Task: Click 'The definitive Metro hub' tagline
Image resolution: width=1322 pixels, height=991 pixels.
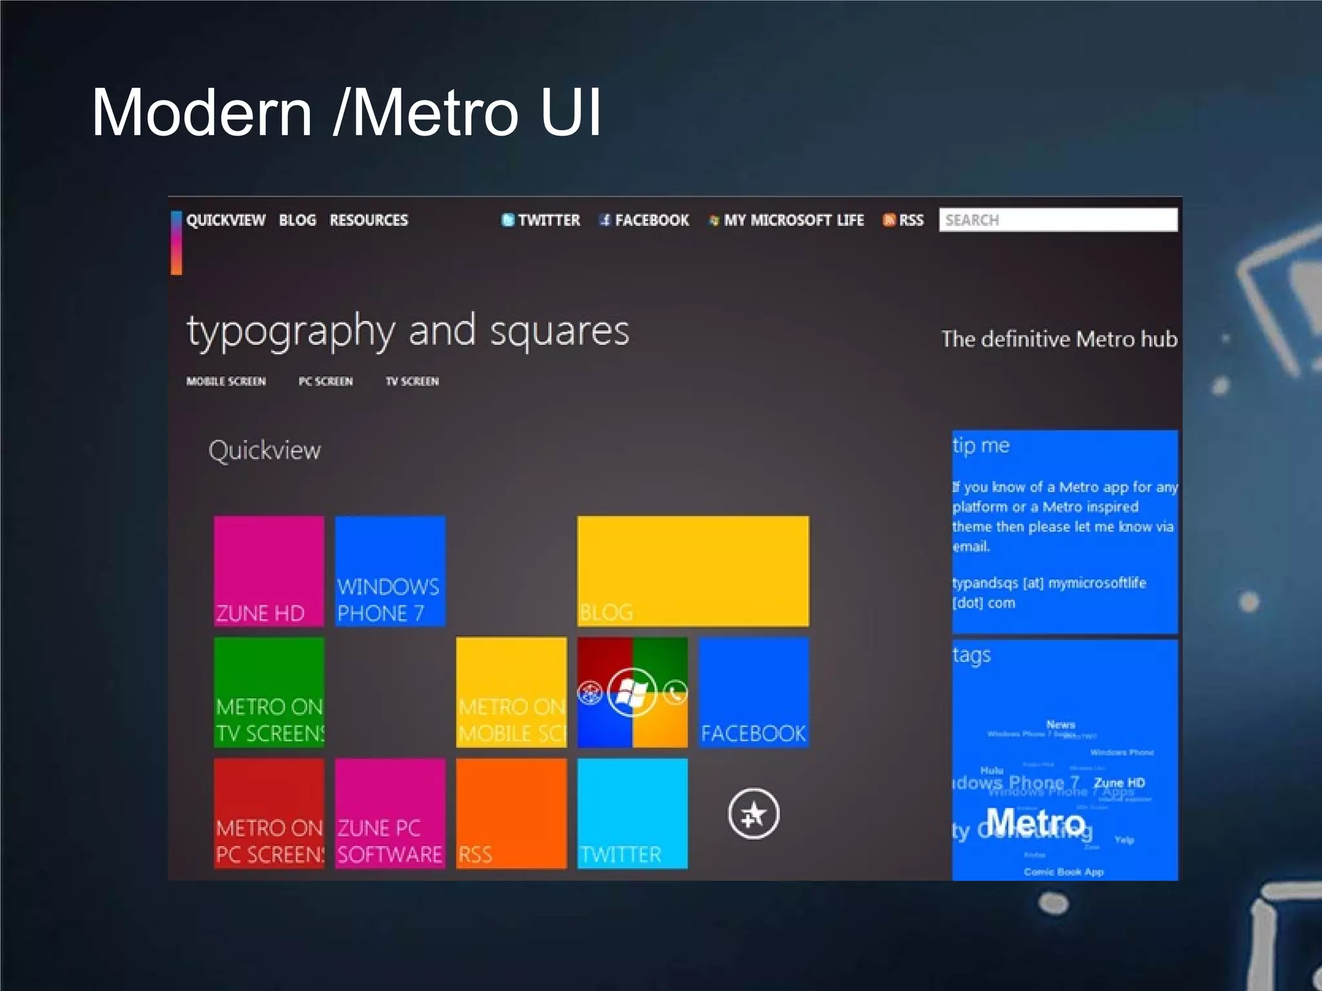Action: click(x=1059, y=339)
